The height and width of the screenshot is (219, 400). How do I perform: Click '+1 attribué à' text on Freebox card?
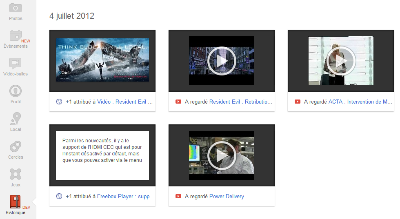[81, 196]
